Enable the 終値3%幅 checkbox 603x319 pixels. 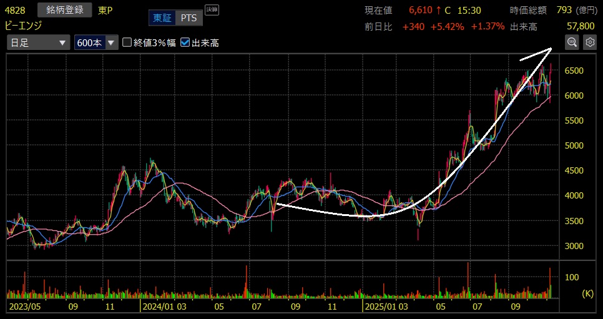127,42
